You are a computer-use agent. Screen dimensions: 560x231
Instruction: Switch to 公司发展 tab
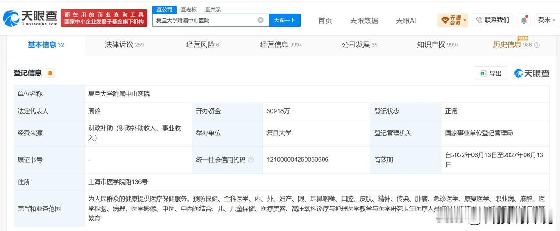359,45
